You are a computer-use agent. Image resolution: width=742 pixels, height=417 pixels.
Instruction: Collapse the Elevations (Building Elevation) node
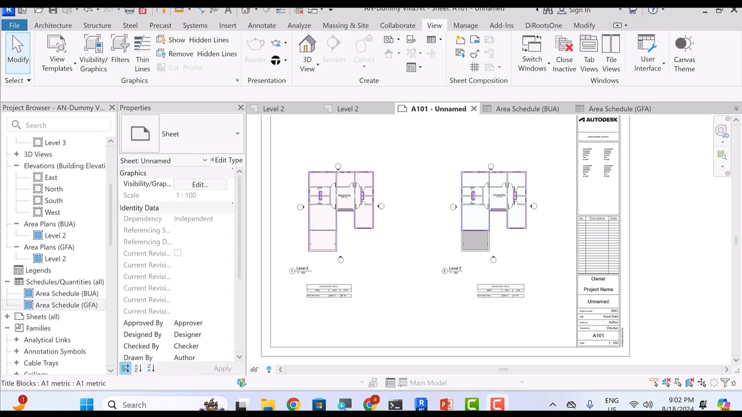[16, 166]
